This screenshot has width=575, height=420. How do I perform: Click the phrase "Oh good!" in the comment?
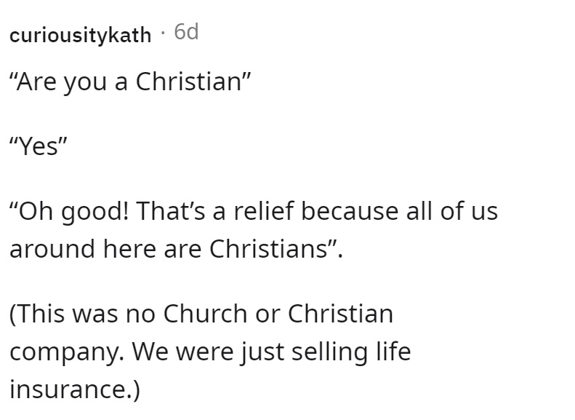[x=70, y=212]
